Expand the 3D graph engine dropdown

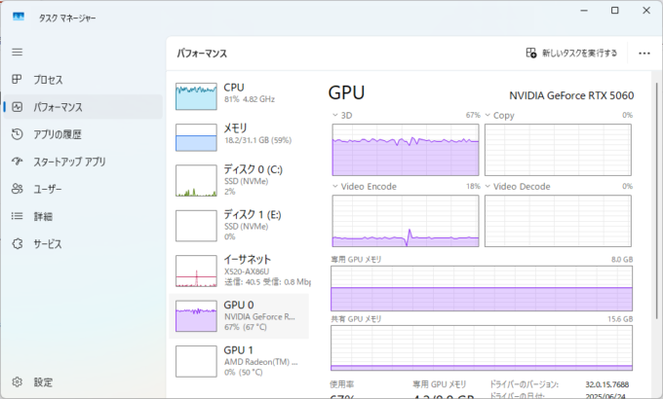tap(337, 115)
